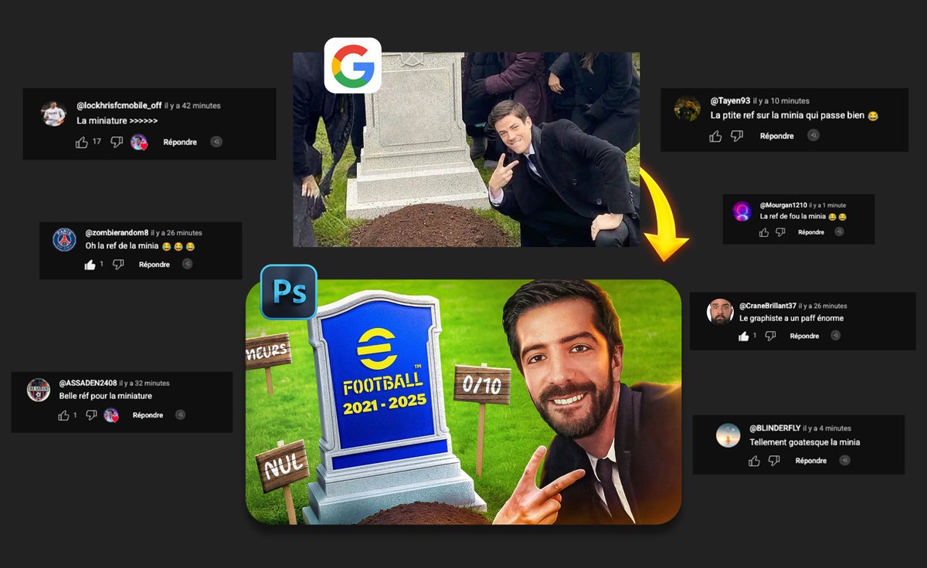Click the Google logo icon

(352, 66)
